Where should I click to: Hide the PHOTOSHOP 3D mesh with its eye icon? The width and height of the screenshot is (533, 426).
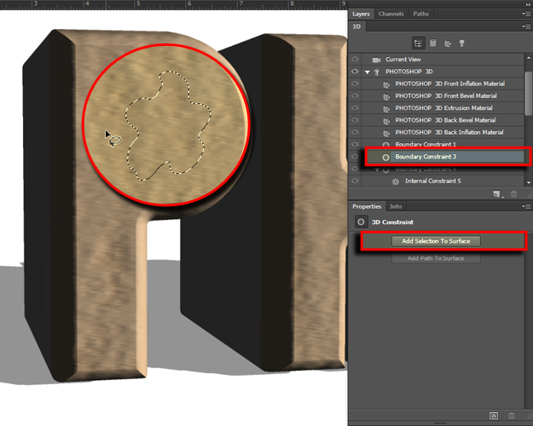[x=356, y=72]
